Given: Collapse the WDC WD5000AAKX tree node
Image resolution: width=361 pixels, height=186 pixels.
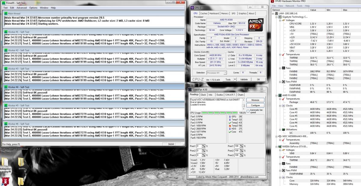Looking at the screenshot, I should click(x=276, y=136).
